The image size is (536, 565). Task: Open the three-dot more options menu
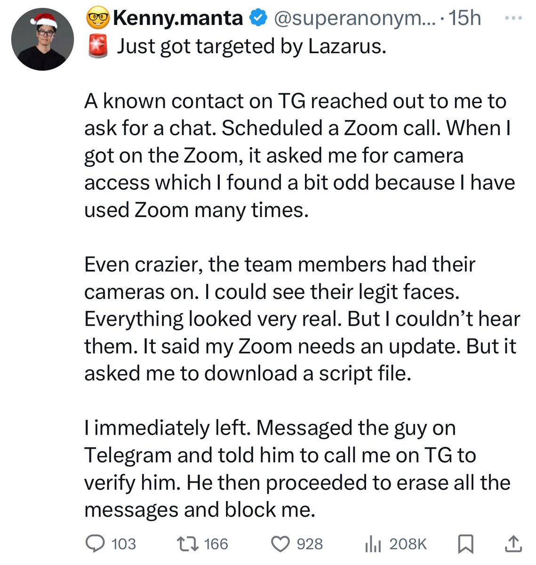(513, 18)
